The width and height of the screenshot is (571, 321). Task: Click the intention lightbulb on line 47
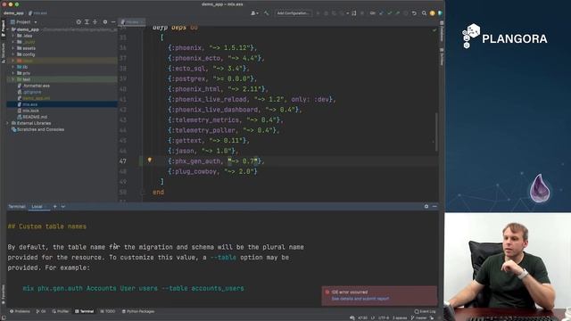pyautogui.click(x=149, y=160)
